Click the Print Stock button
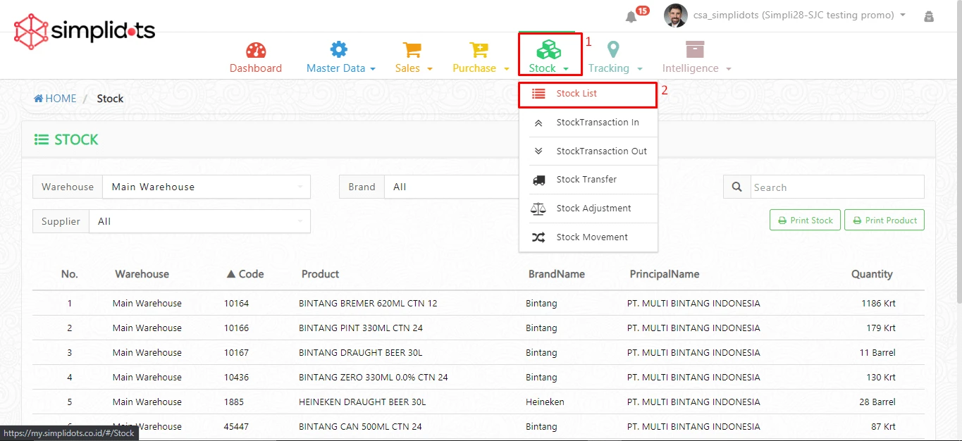962x441 pixels. (x=805, y=220)
